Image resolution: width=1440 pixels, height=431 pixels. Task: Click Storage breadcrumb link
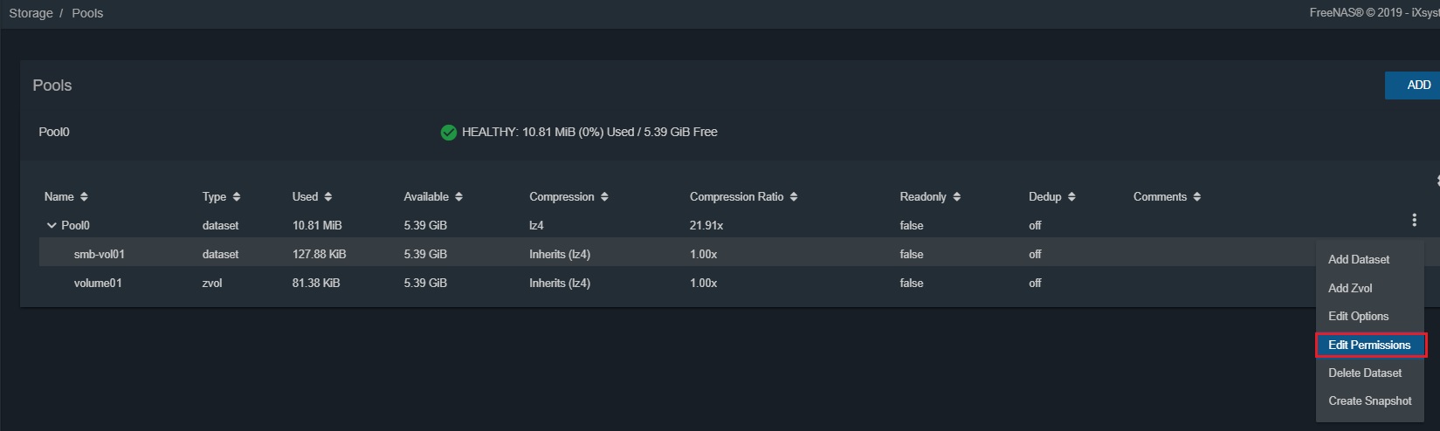31,13
